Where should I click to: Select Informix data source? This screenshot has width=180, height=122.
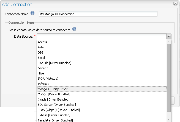[43, 84]
